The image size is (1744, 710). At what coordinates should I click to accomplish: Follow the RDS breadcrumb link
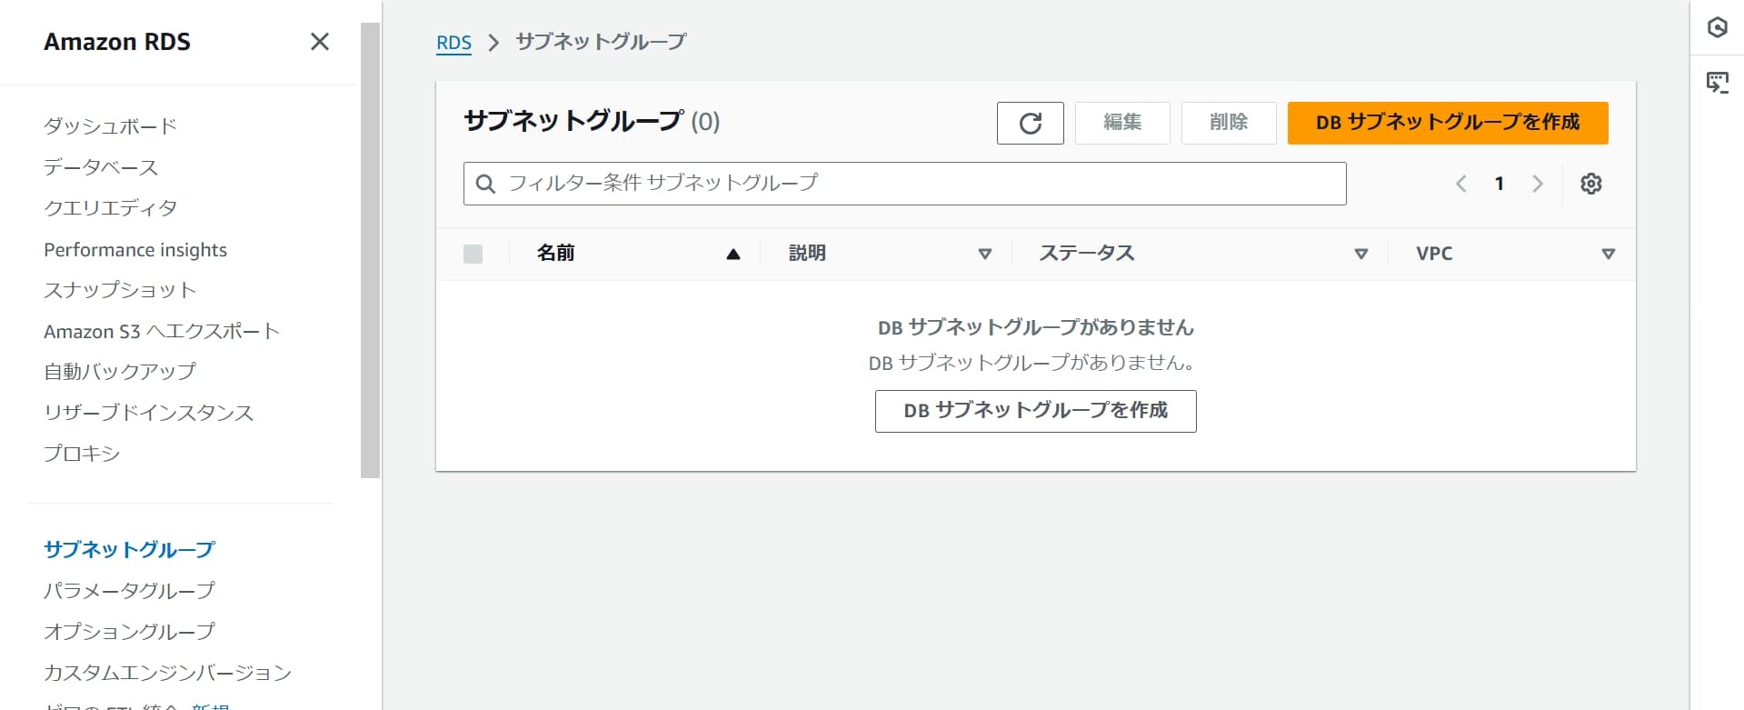coord(453,43)
